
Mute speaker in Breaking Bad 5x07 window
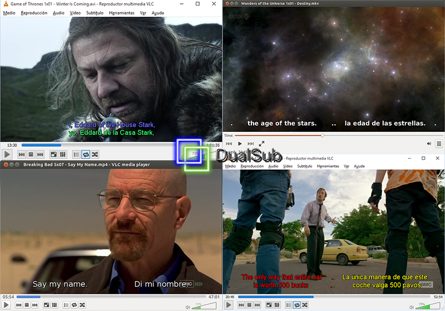coord(187,307)
